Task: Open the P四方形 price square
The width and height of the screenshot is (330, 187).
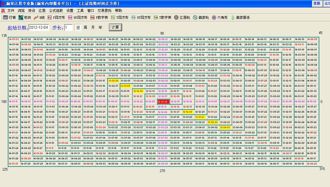Action: coord(56,18)
